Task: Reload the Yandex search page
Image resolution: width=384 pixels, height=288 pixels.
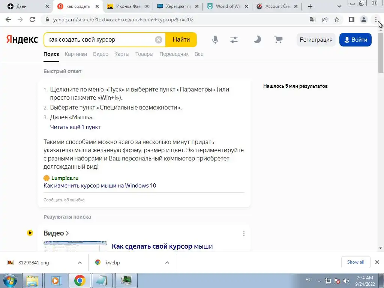Action: (x=32, y=19)
